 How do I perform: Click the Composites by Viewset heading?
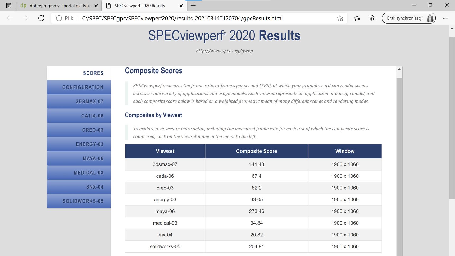(x=153, y=115)
